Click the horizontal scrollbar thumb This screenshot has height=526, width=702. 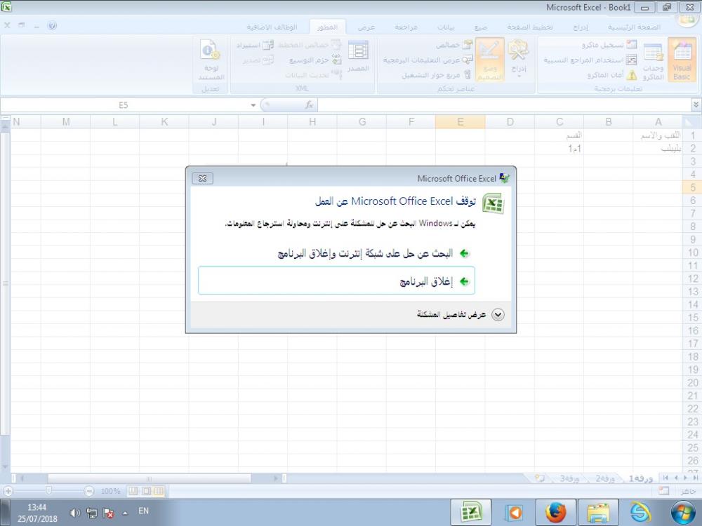[x=149, y=478]
